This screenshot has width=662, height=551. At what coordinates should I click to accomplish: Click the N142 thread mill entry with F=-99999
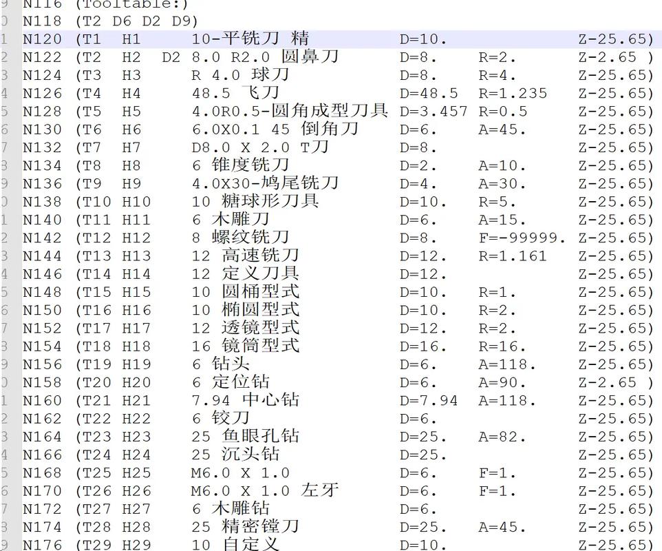[206, 238]
